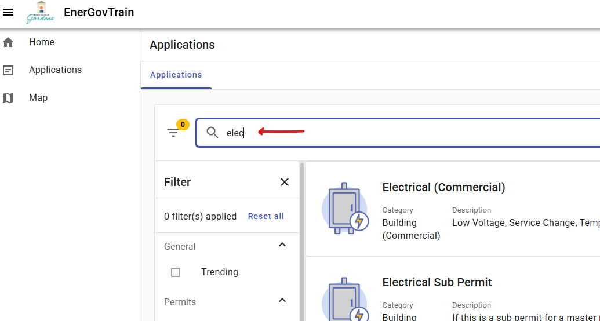600x321 pixels.
Task: Go to Home in sidebar
Action: pyautogui.click(x=42, y=42)
